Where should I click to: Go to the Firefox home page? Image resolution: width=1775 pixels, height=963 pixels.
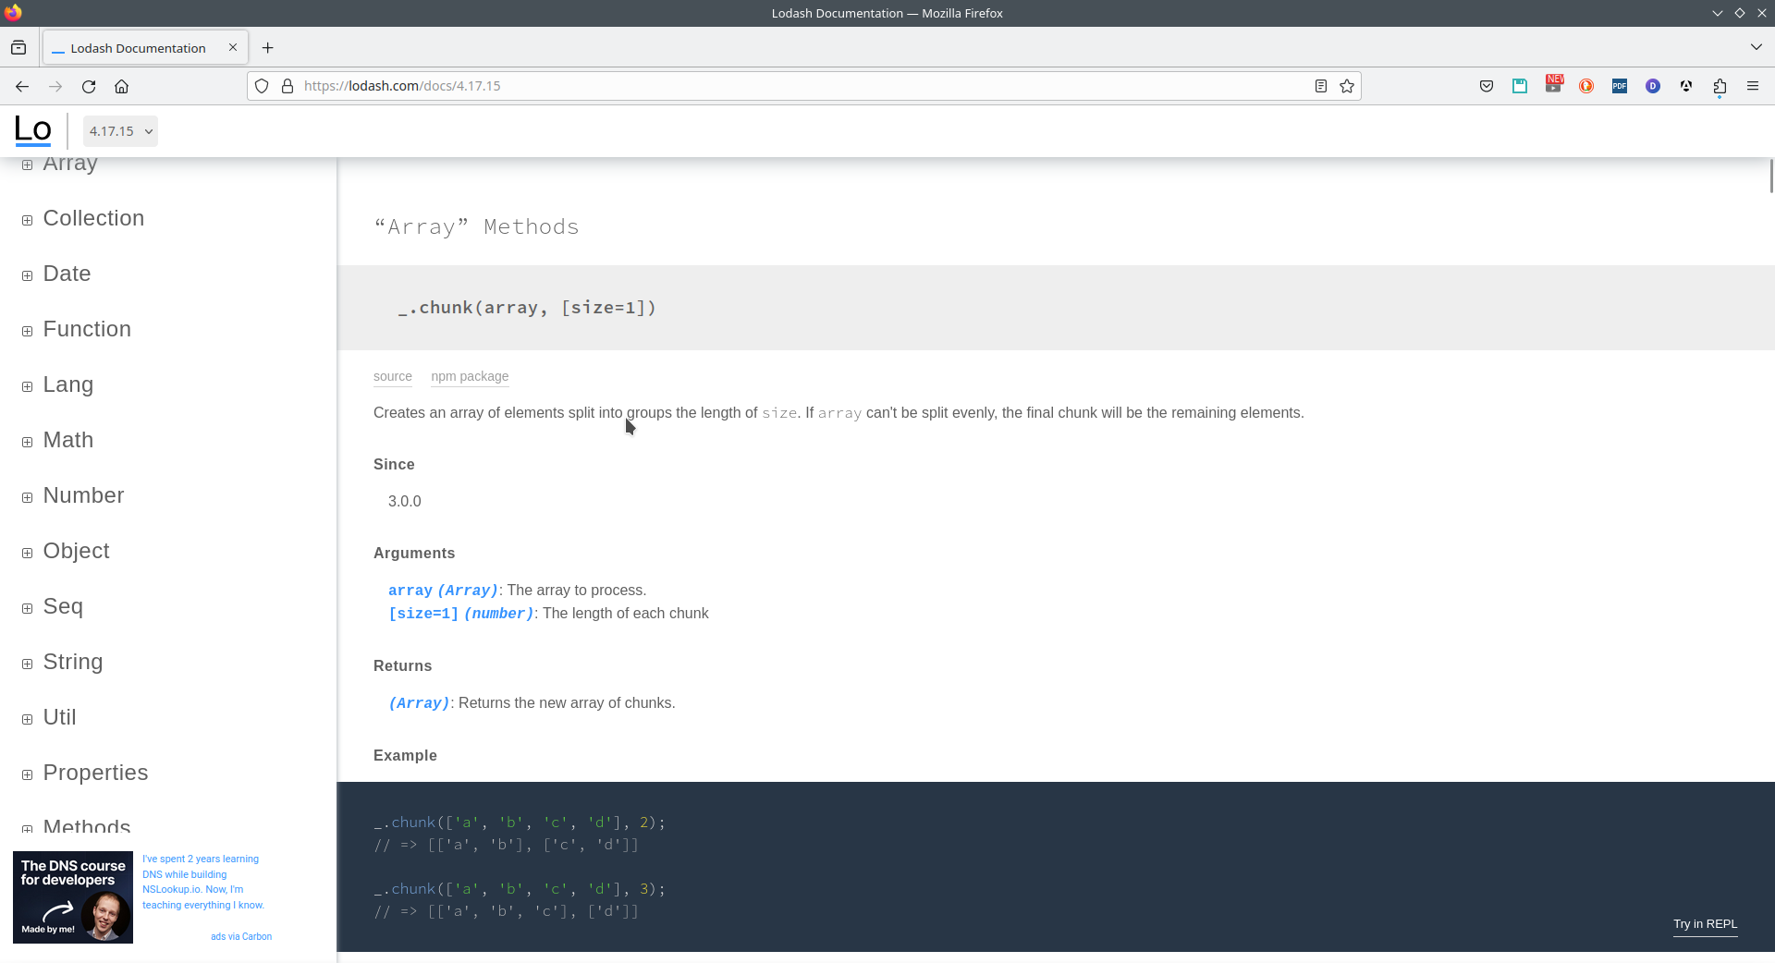point(121,86)
